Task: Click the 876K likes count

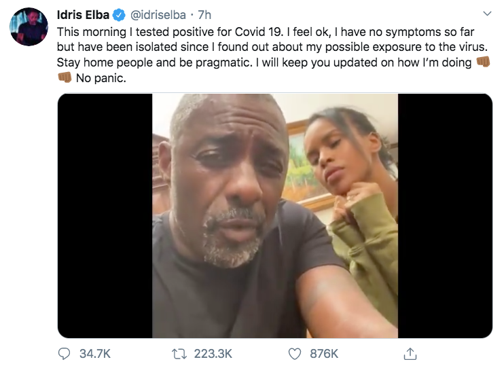Action: (323, 353)
